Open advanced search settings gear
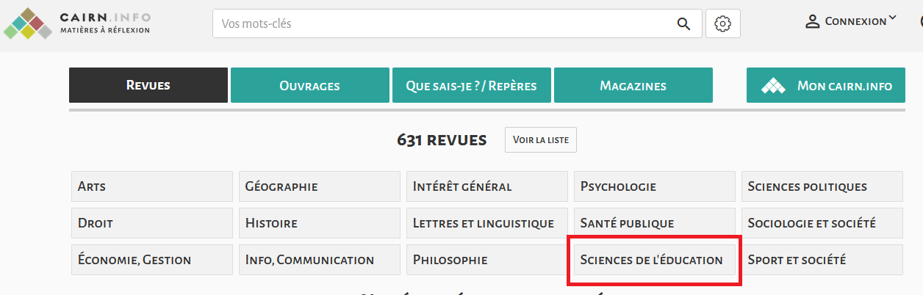 (722, 23)
